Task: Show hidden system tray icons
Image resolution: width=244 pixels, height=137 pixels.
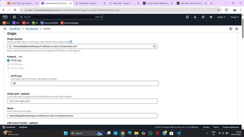Action: (x=207, y=133)
